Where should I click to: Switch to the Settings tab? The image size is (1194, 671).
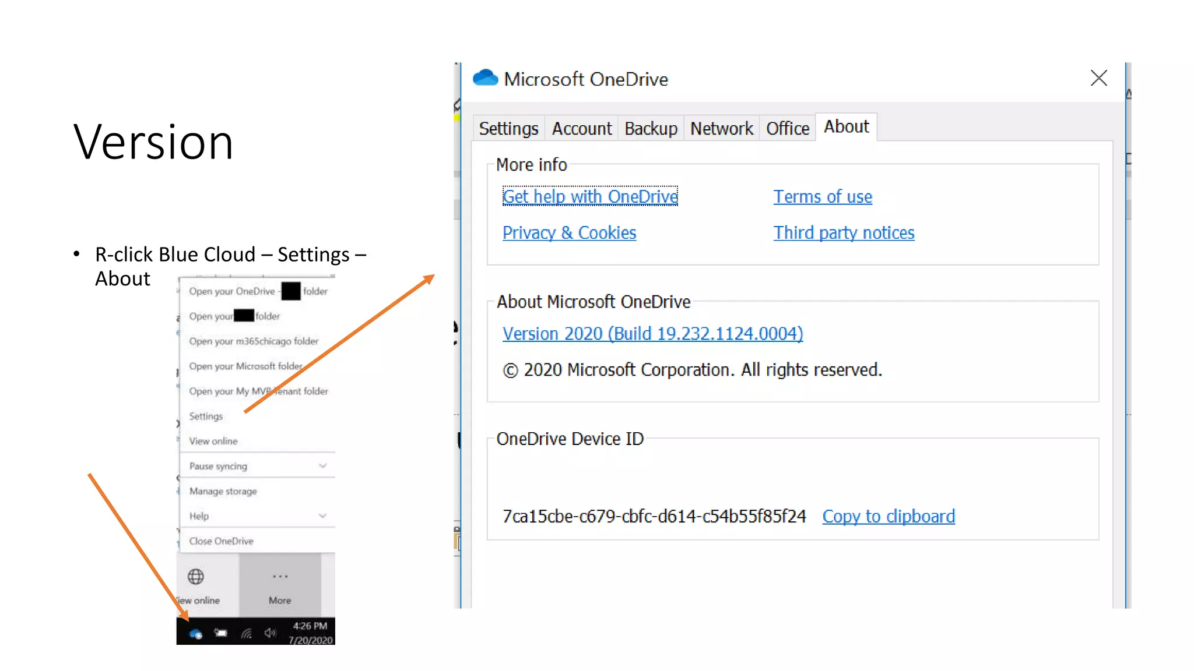pyautogui.click(x=508, y=128)
